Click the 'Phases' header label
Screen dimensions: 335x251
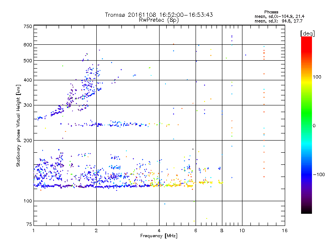tap(271, 12)
